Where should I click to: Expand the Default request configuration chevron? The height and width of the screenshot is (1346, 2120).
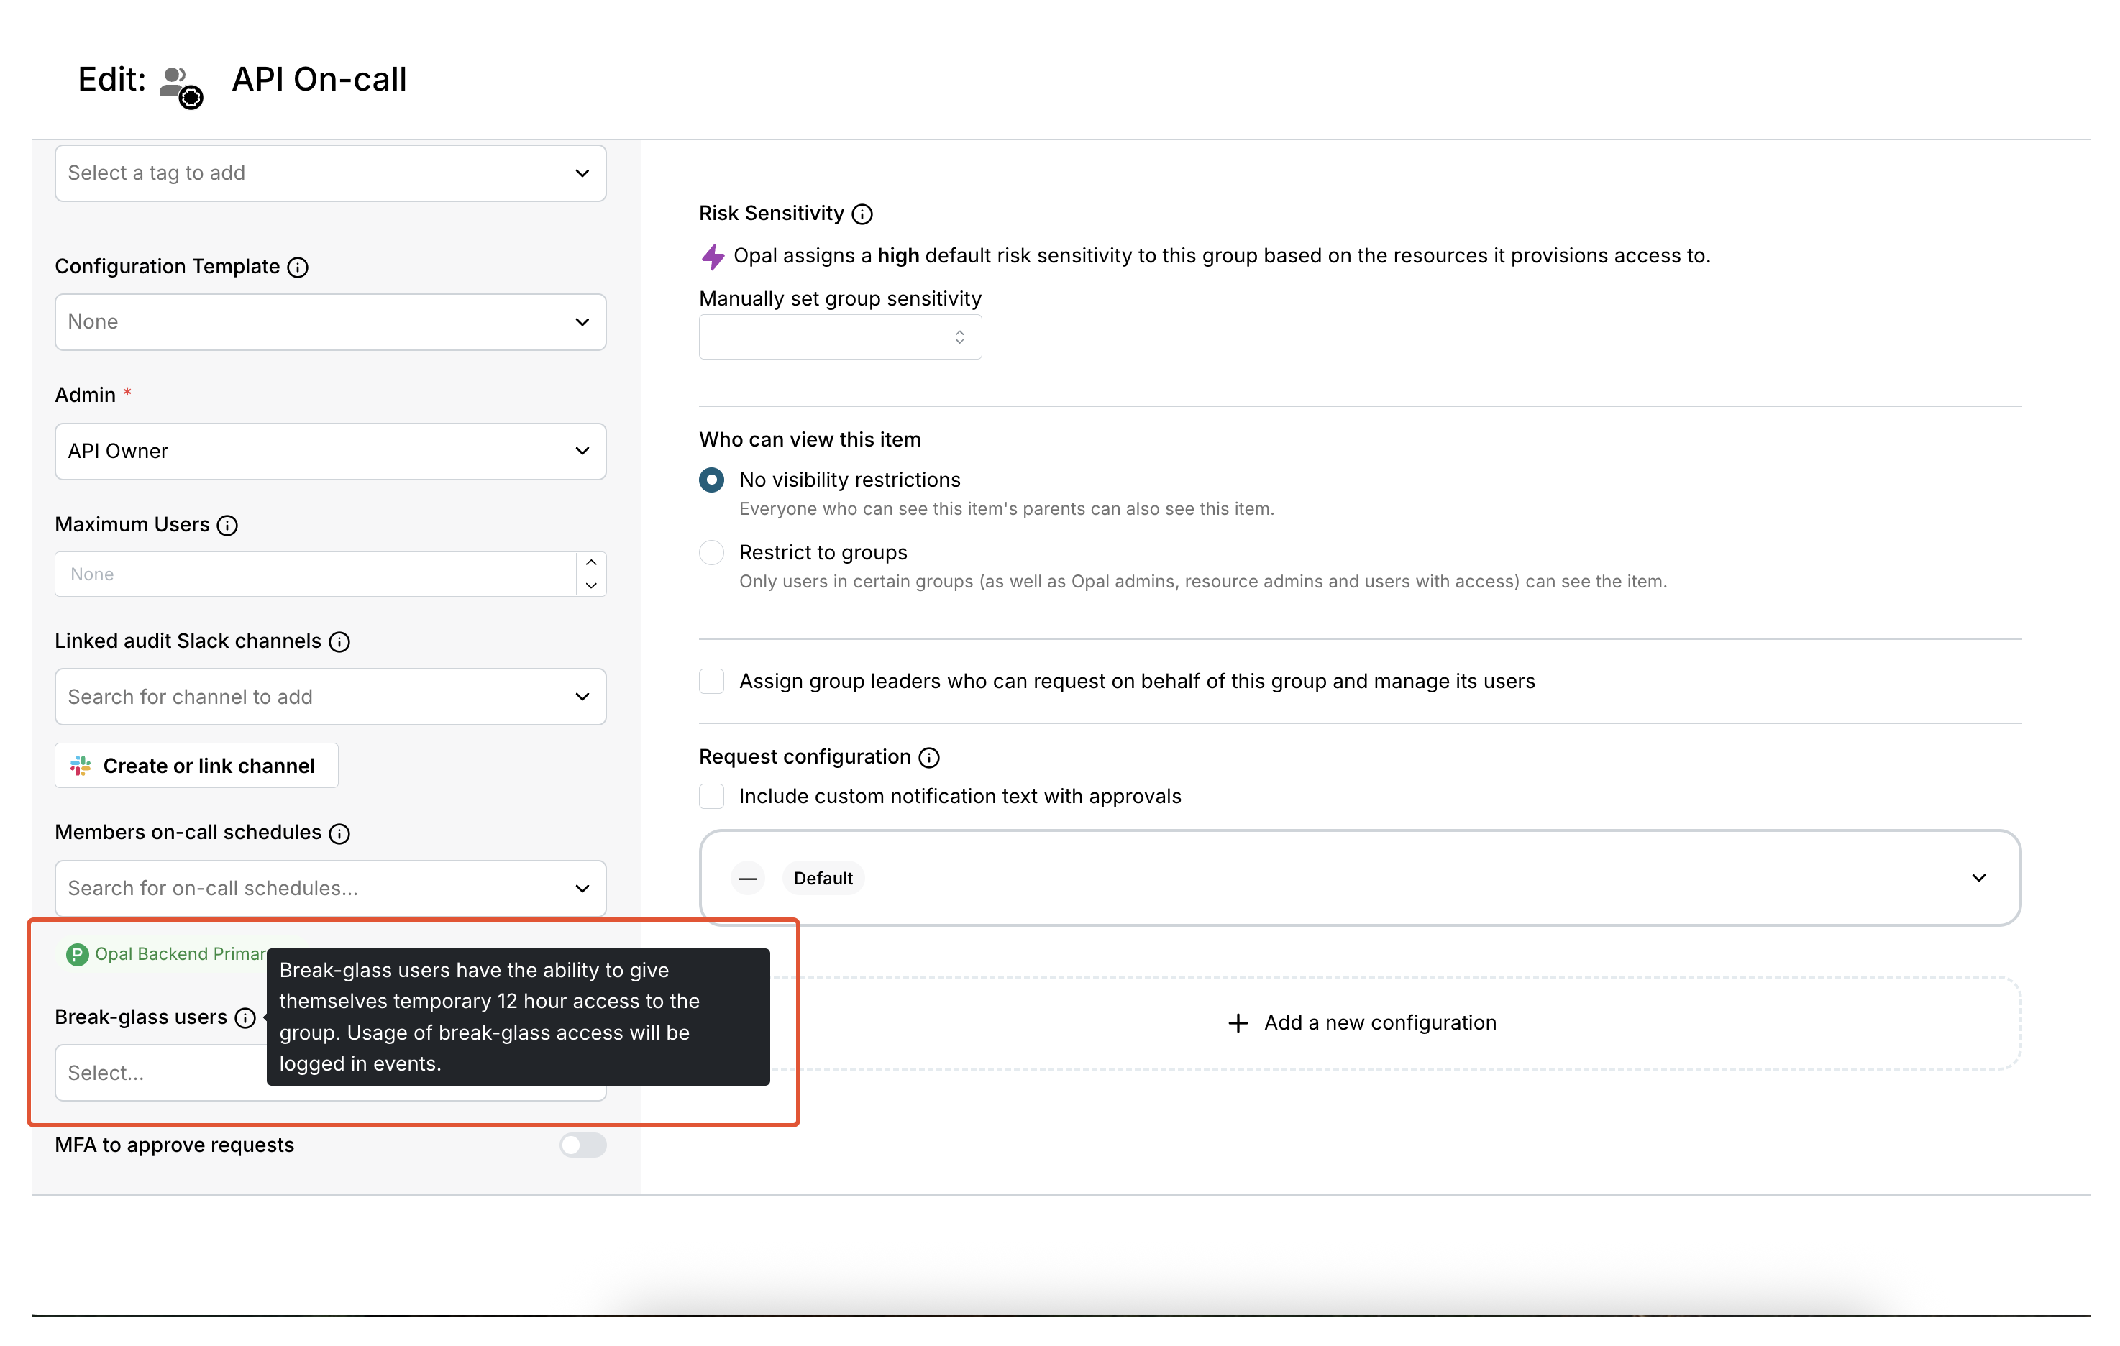click(1978, 878)
